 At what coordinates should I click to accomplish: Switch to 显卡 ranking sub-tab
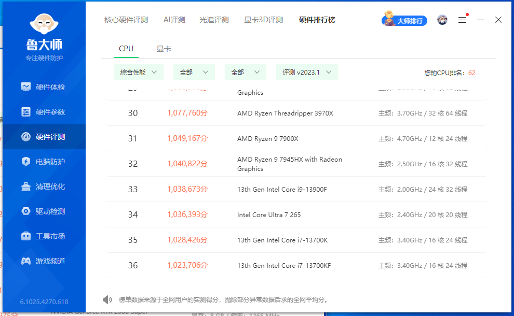(x=164, y=49)
